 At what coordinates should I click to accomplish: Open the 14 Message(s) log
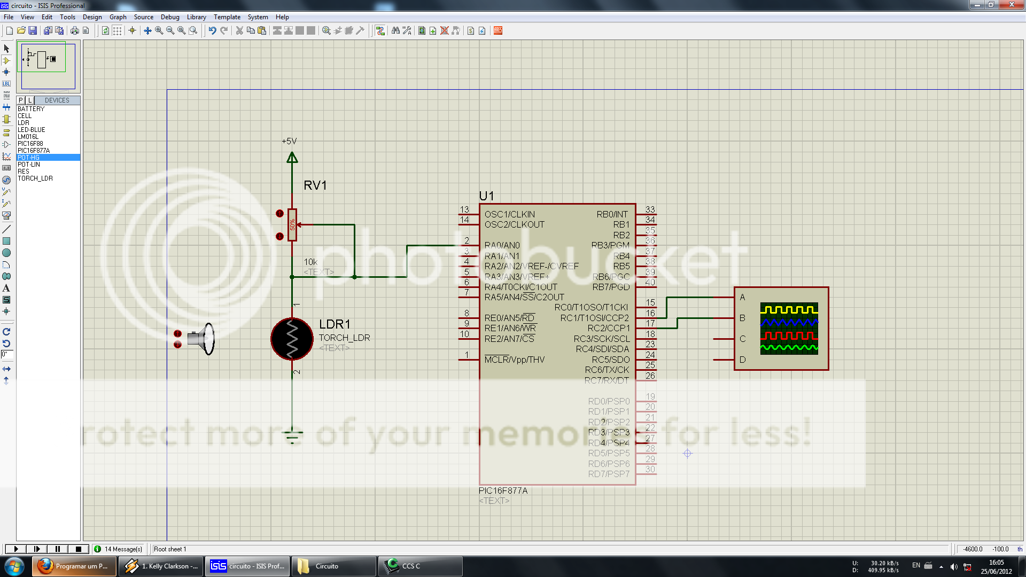point(119,549)
